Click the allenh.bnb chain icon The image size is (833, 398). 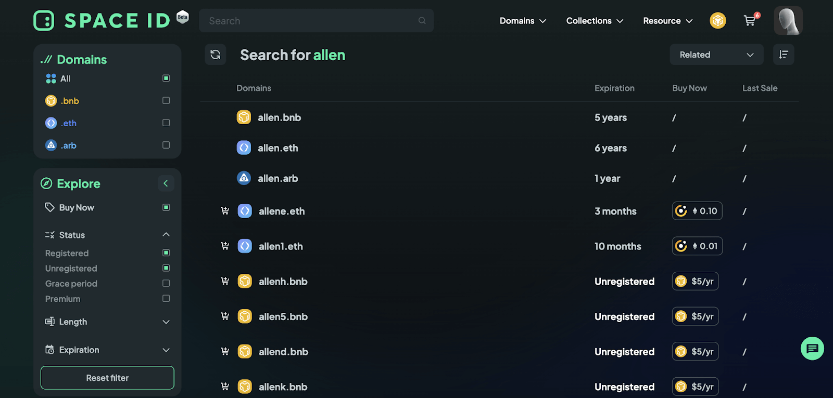click(245, 281)
